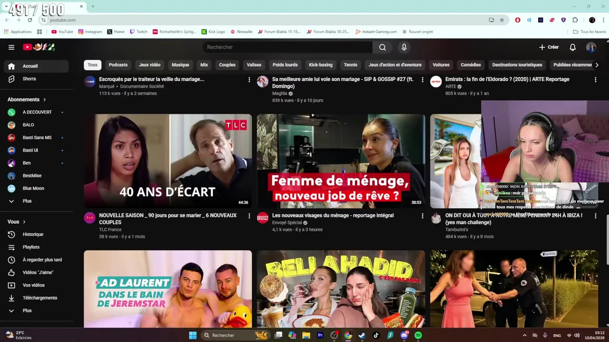
Task: Open the account avatar menu
Action: [x=591, y=47]
